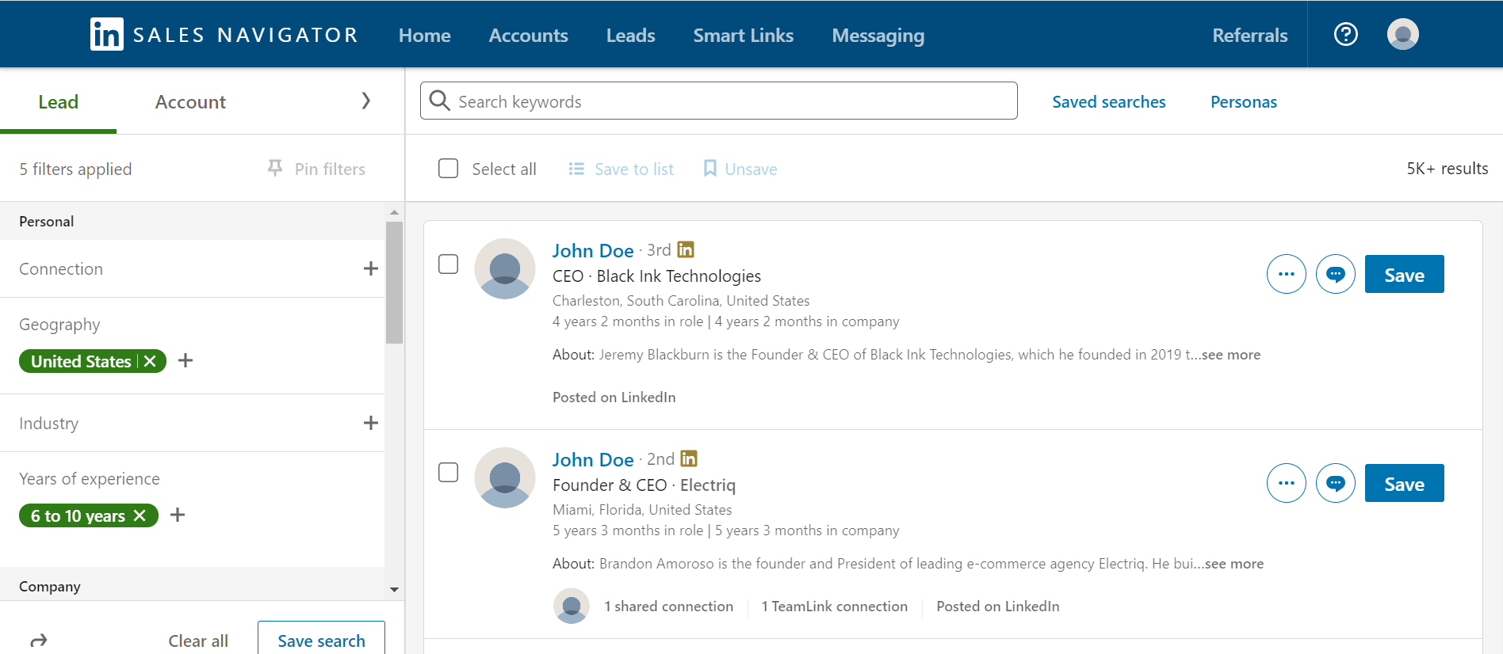
Task: Click the search magnifier icon
Action: pyautogui.click(x=439, y=101)
